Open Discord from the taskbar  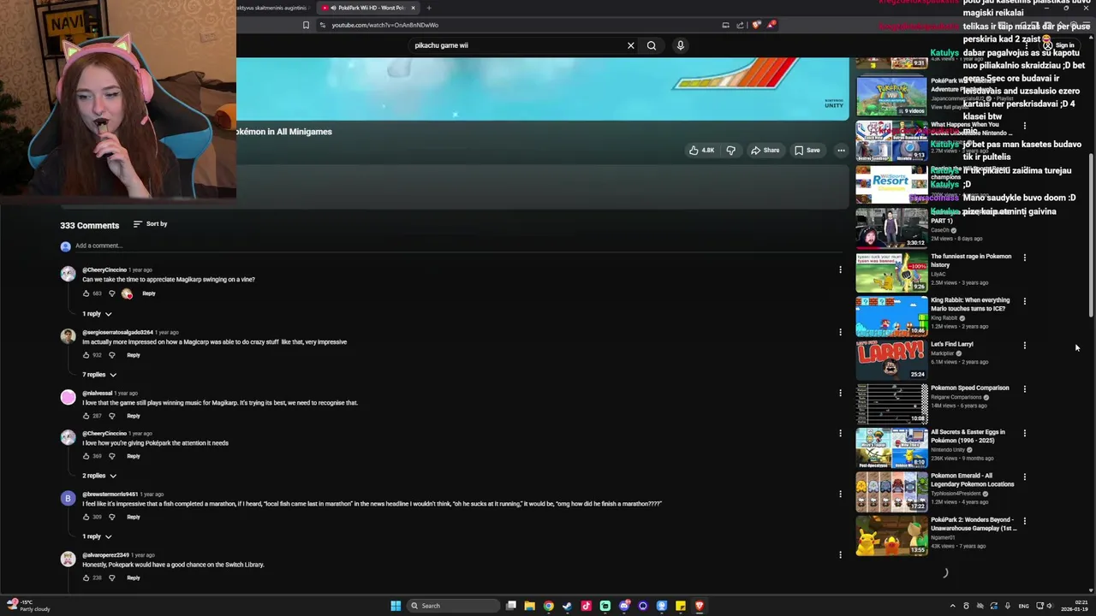click(624, 606)
